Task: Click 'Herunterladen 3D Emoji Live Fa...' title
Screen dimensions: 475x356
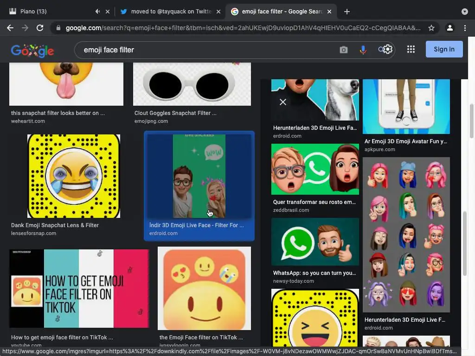Action: coord(315,128)
